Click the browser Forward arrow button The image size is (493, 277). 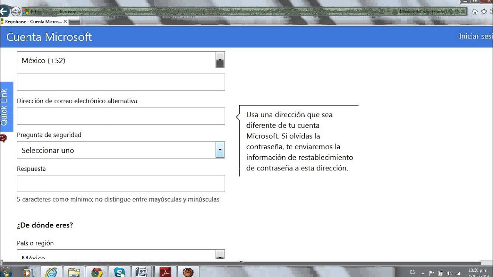pos(16,12)
